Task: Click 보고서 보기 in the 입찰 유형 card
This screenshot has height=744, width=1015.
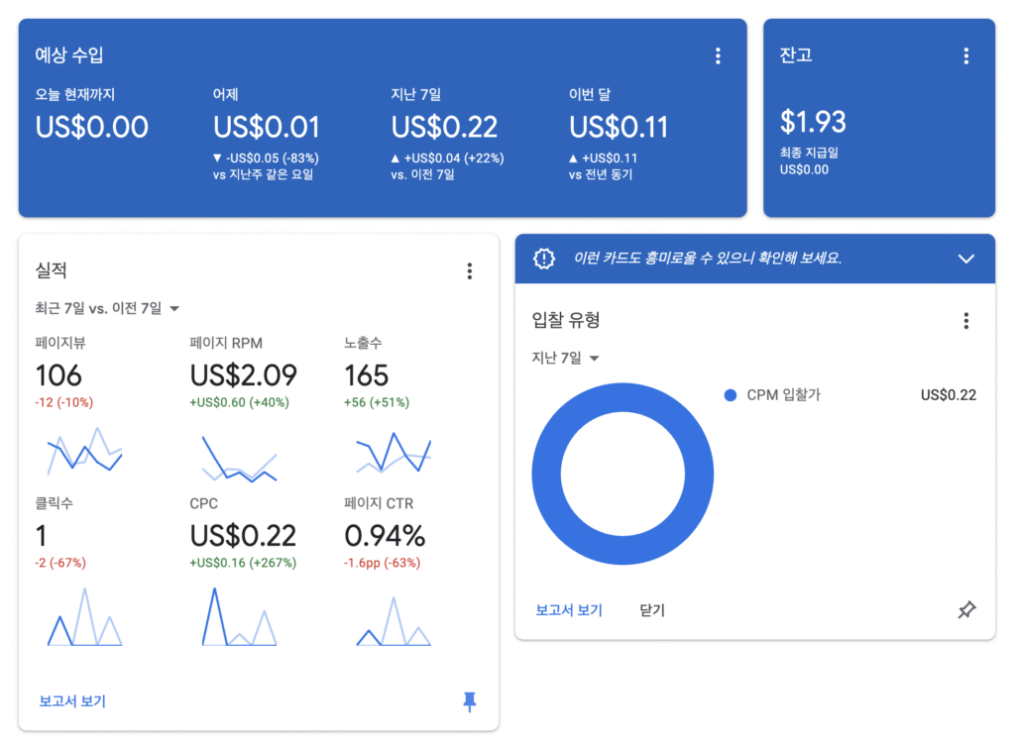Action: pyautogui.click(x=569, y=610)
